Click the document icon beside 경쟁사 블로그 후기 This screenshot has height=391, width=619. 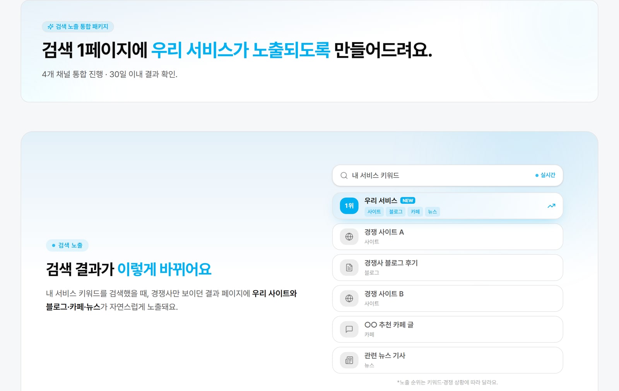349,267
